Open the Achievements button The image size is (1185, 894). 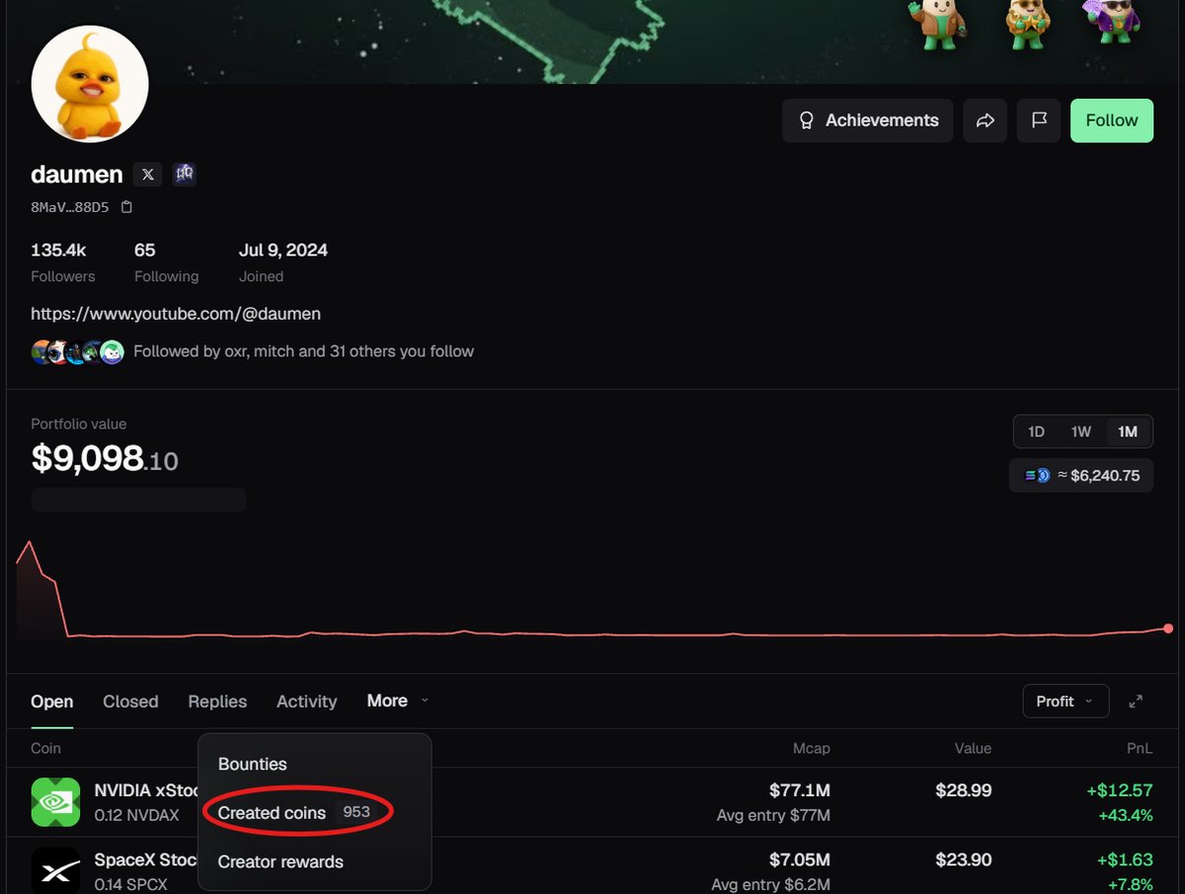[x=868, y=120]
